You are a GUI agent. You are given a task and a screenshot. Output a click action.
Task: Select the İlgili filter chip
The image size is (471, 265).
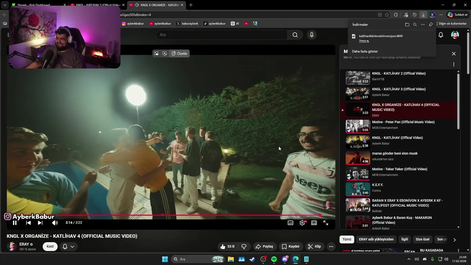(x=404, y=239)
